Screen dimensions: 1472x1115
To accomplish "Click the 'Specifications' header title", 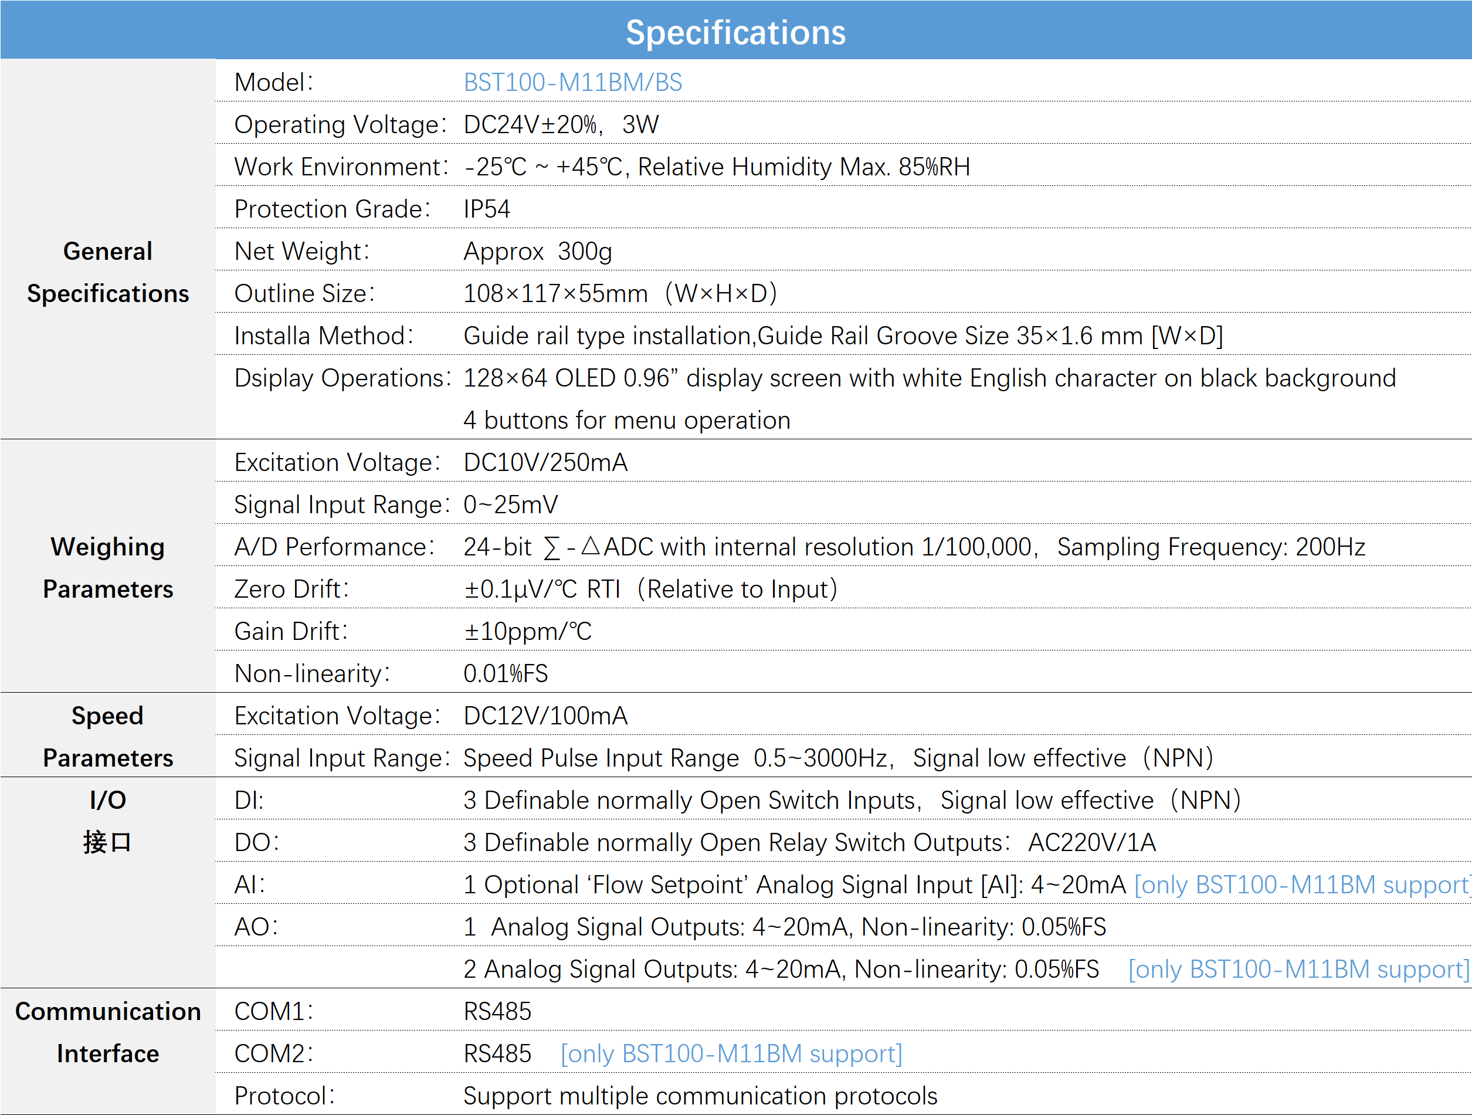I will [x=735, y=32].
